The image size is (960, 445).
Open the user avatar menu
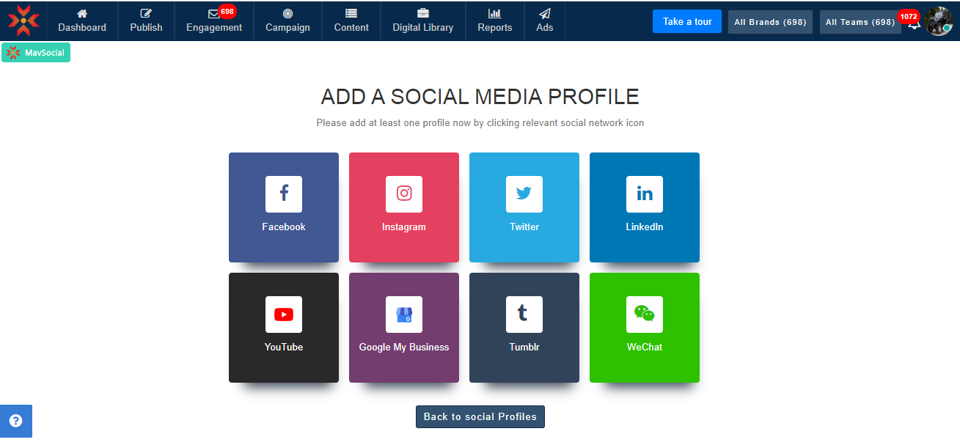click(938, 21)
